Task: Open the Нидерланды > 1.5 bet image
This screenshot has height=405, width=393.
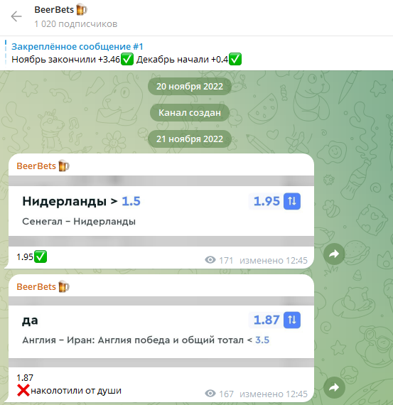Action: point(161,211)
